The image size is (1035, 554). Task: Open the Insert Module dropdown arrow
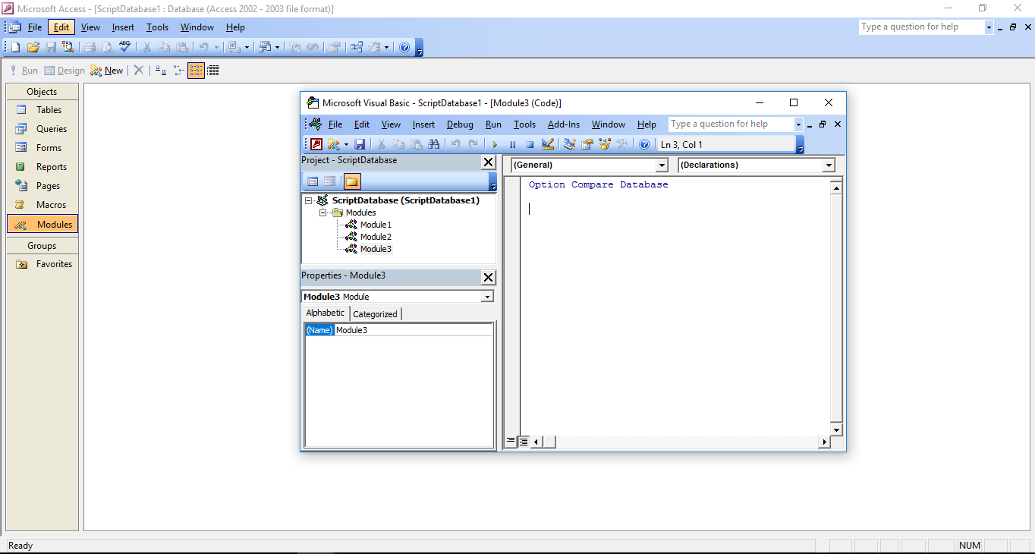pyautogui.click(x=346, y=144)
